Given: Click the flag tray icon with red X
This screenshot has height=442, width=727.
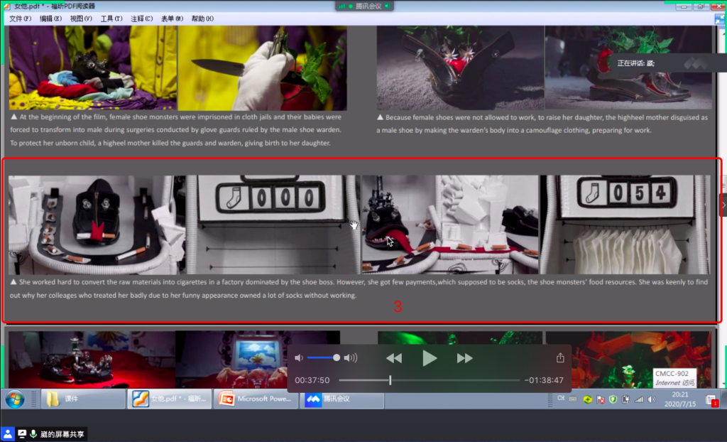Looking at the screenshot, I should pos(601,399).
